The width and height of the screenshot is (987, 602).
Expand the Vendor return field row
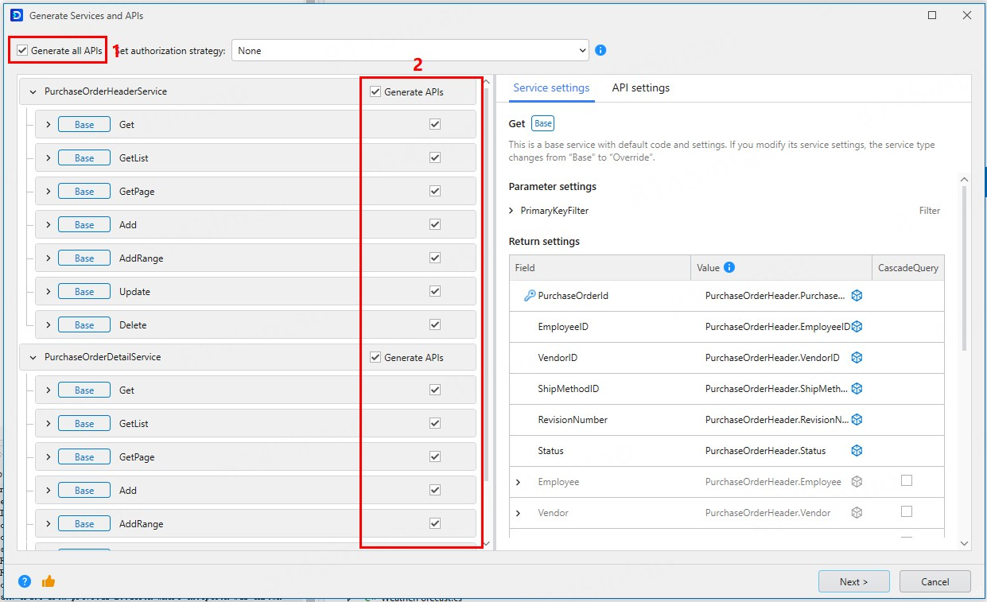[x=519, y=513]
